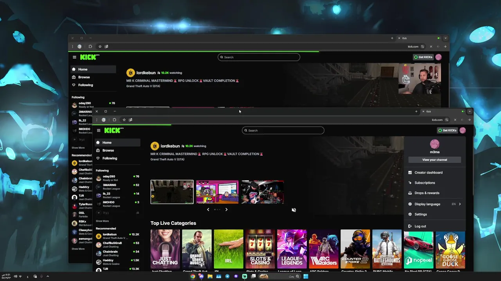Screen dimensions: 501x281
Task: Open IMOHD0 channel in front Following list
Action: coord(117,204)
